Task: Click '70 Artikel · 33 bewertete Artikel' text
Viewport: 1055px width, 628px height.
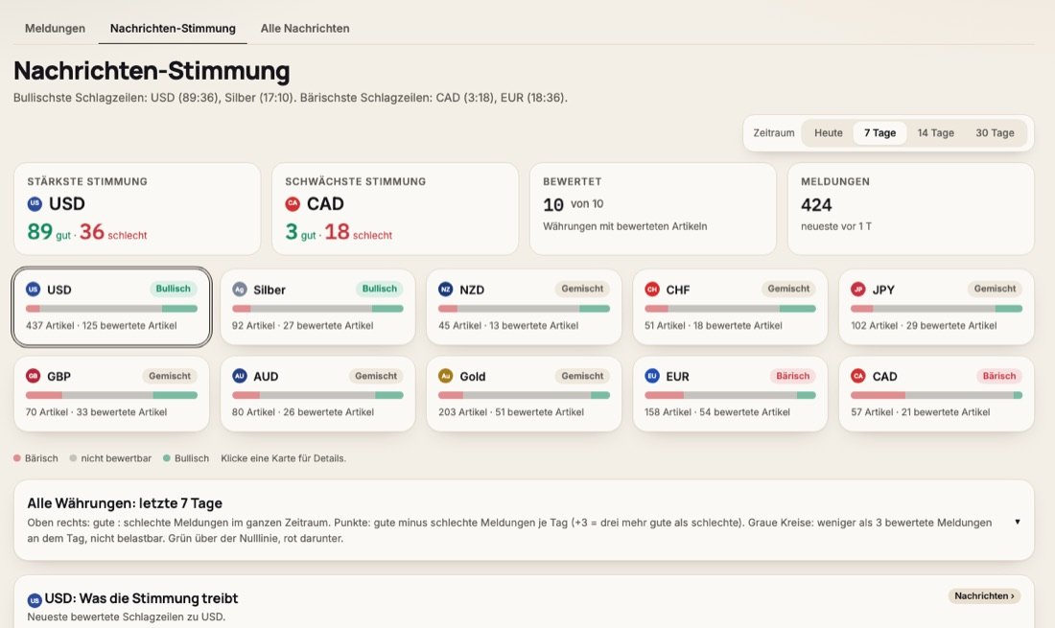Action: [96, 412]
